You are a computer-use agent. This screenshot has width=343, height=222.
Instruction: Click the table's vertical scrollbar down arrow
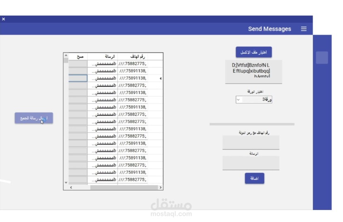tap(66, 182)
